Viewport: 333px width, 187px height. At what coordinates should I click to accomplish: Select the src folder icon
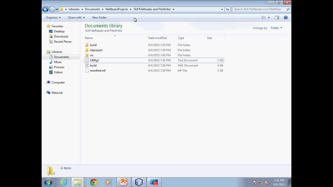tap(87, 55)
